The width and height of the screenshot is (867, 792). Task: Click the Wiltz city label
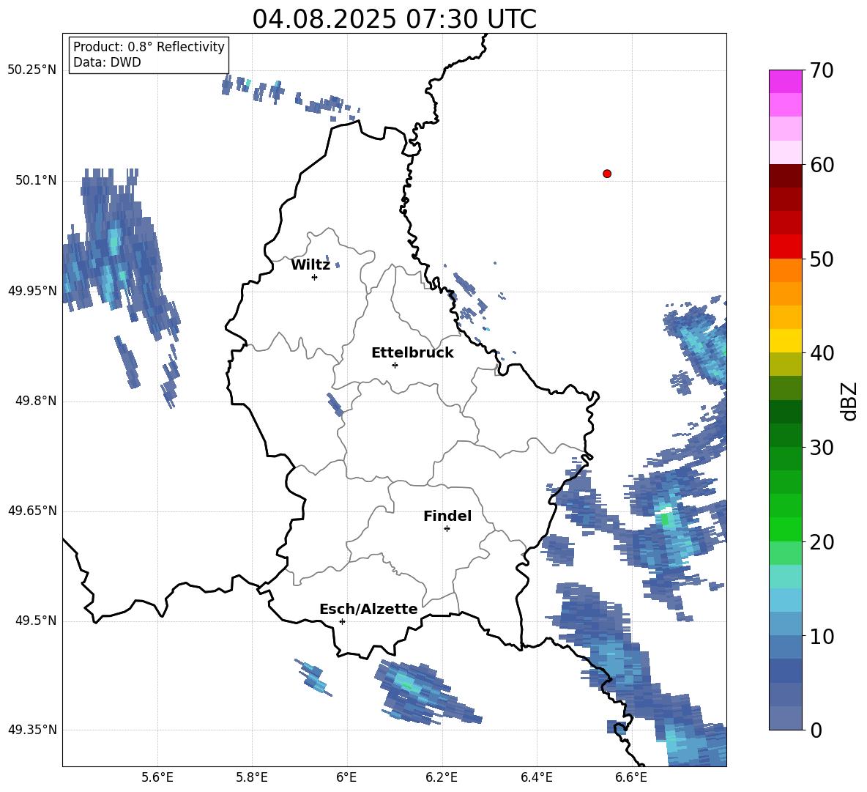[x=310, y=265]
